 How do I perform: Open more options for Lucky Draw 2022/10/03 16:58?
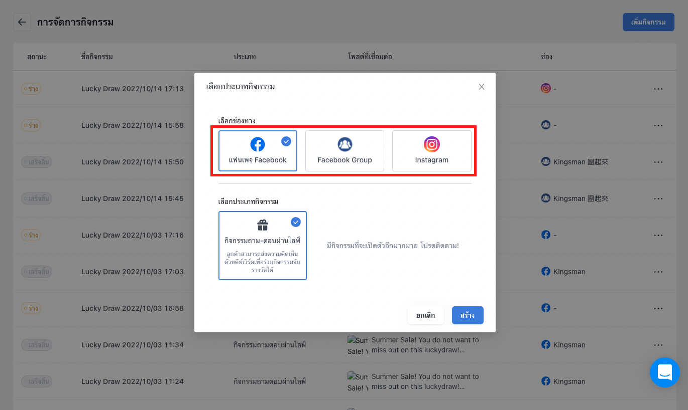[x=658, y=308]
